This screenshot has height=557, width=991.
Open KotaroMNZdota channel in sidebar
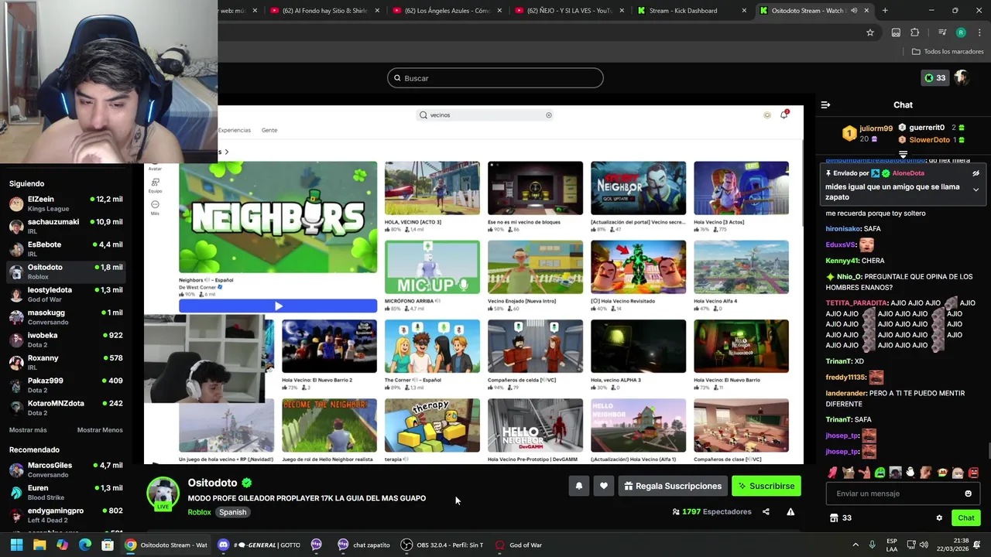point(66,408)
